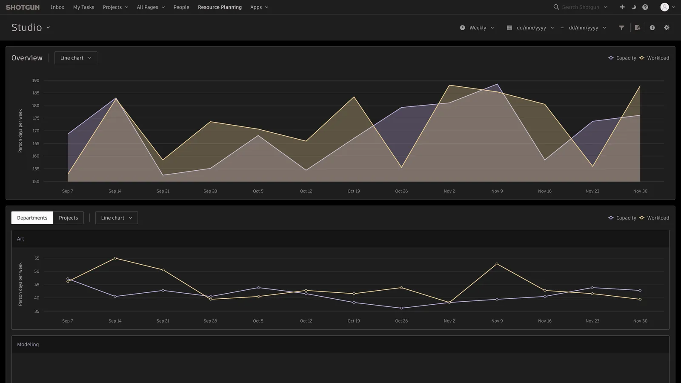Open the end date dd/mm/yyyy picker
The height and width of the screenshot is (383, 681).
click(x=587, y=28)
